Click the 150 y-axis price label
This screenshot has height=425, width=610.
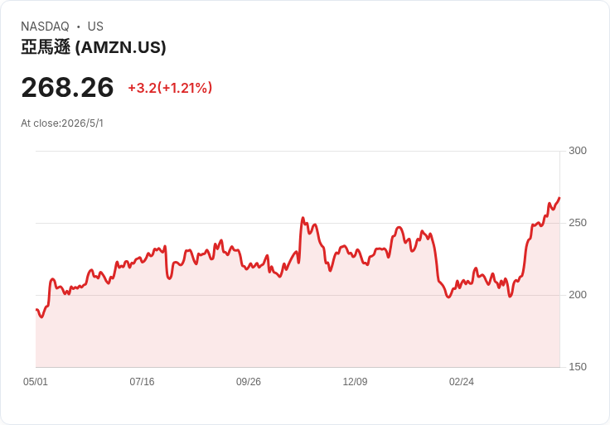pos(578,367)
